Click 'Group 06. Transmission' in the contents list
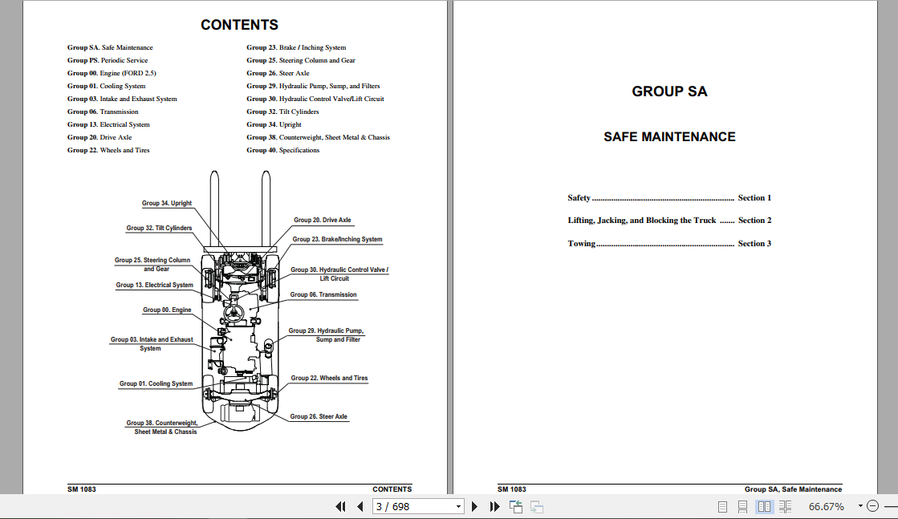 click(x=103, y=112)
